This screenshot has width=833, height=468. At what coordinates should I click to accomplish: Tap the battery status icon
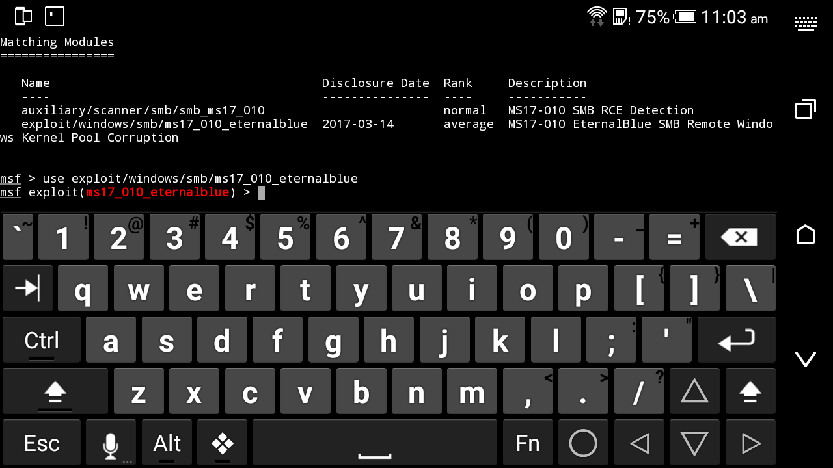[685, 17]
